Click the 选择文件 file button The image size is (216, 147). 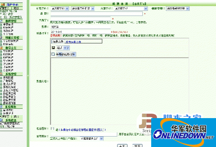tap(58, 41)
